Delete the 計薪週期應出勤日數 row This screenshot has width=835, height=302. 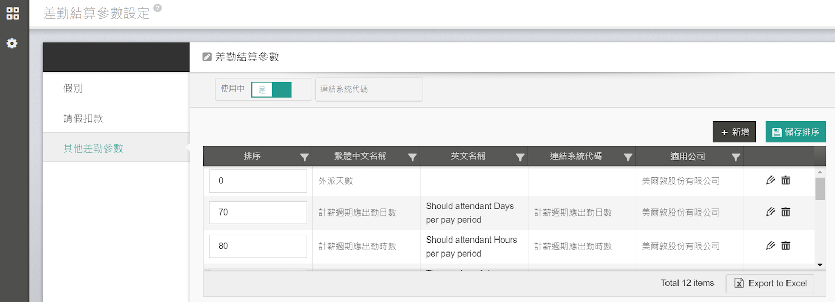tap(785, 212)
